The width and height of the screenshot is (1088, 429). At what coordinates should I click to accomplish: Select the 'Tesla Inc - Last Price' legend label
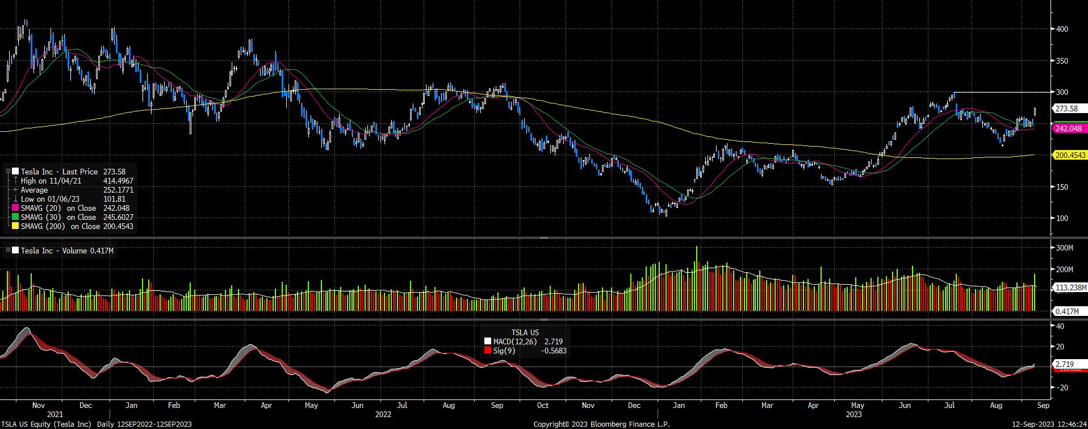(x=60, y=172)
